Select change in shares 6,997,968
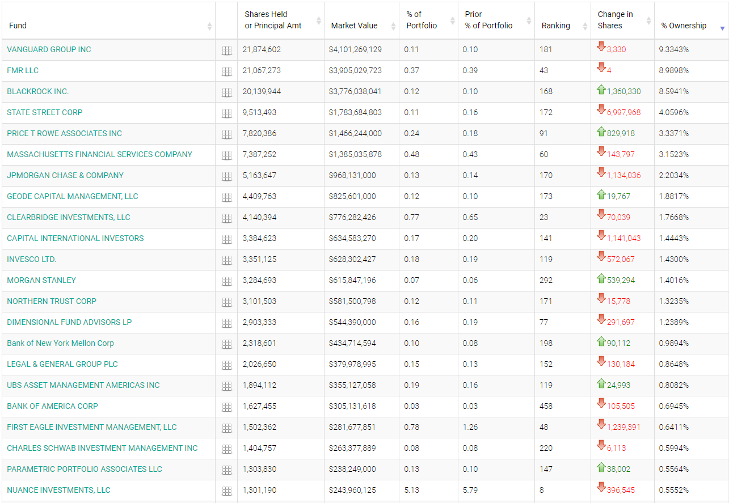Image resolution: width=729 pixels, height=503 pixels. pyautogui.click(x=623, y=112)
